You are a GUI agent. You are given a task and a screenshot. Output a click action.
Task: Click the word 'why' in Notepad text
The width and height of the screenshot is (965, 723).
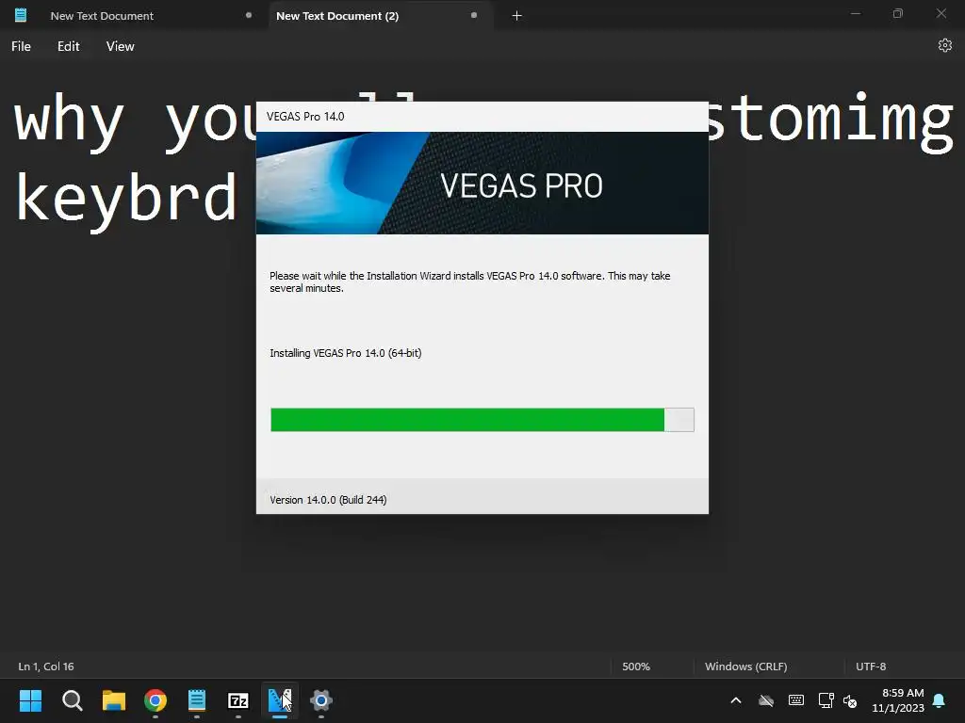click(x=69, y=123)
